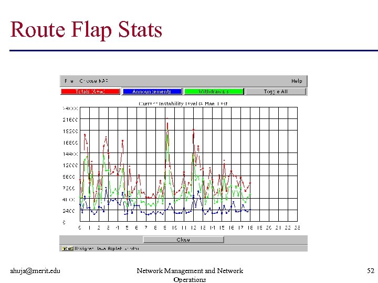Click the Network Management and Network Operations footer
Viewport: 378px width, 283px height.
tap(190, 275)
